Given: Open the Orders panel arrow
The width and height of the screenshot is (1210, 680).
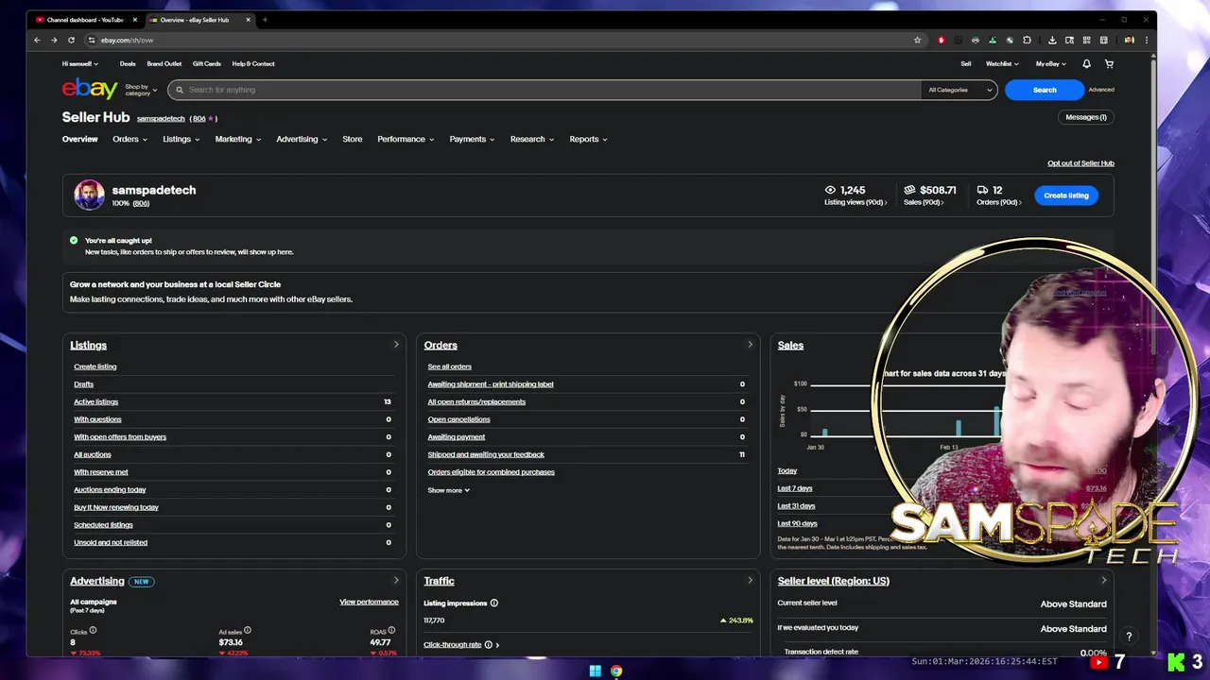Looking at the screenshot, I should pos(750,345).
